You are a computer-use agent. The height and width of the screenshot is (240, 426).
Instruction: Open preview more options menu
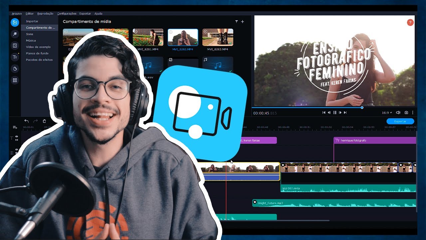(413, 113)
